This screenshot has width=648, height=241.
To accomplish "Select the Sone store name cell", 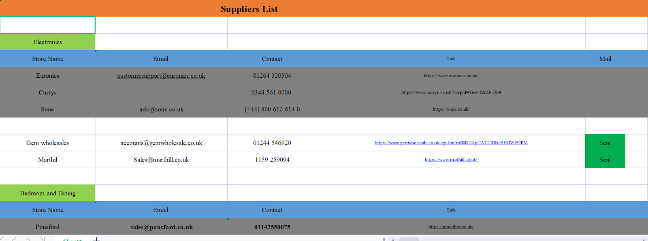I will point(47,109).
